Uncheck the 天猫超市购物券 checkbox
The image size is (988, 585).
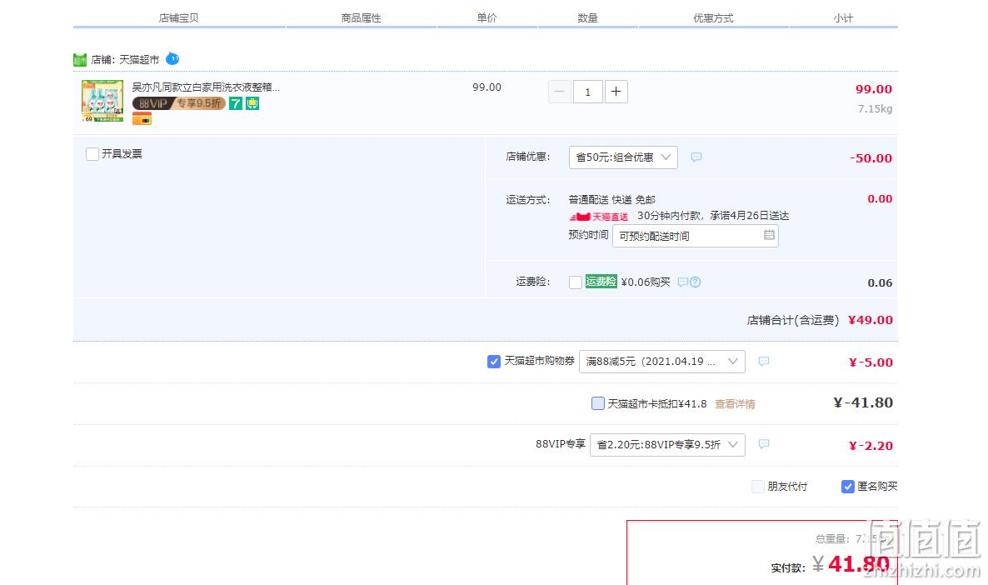click(x=494, y=361)
